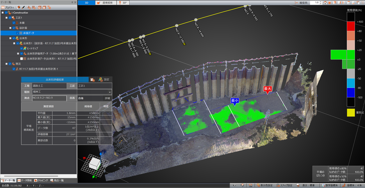Image resolution: width=365 pixels, height=188 pixels.
Task: Click the pen edit icon in data list toolbar
Action: [23, 7]
